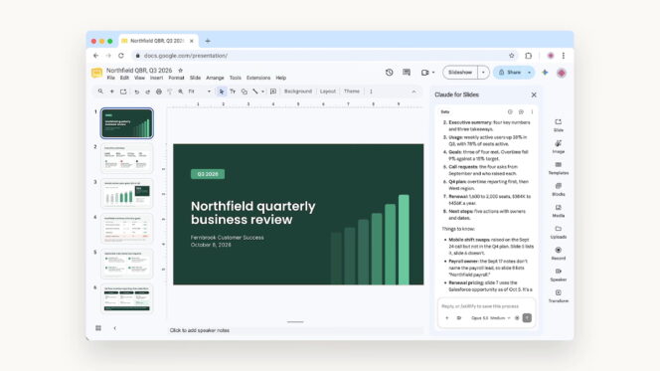Open the Share dropdown arrow
Screen dimensions: 660x371
[x=529, y=73]
